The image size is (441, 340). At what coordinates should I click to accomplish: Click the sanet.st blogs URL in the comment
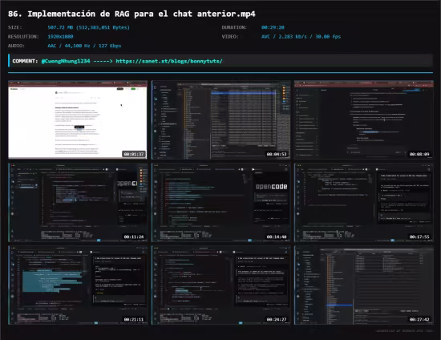point(169,61)
